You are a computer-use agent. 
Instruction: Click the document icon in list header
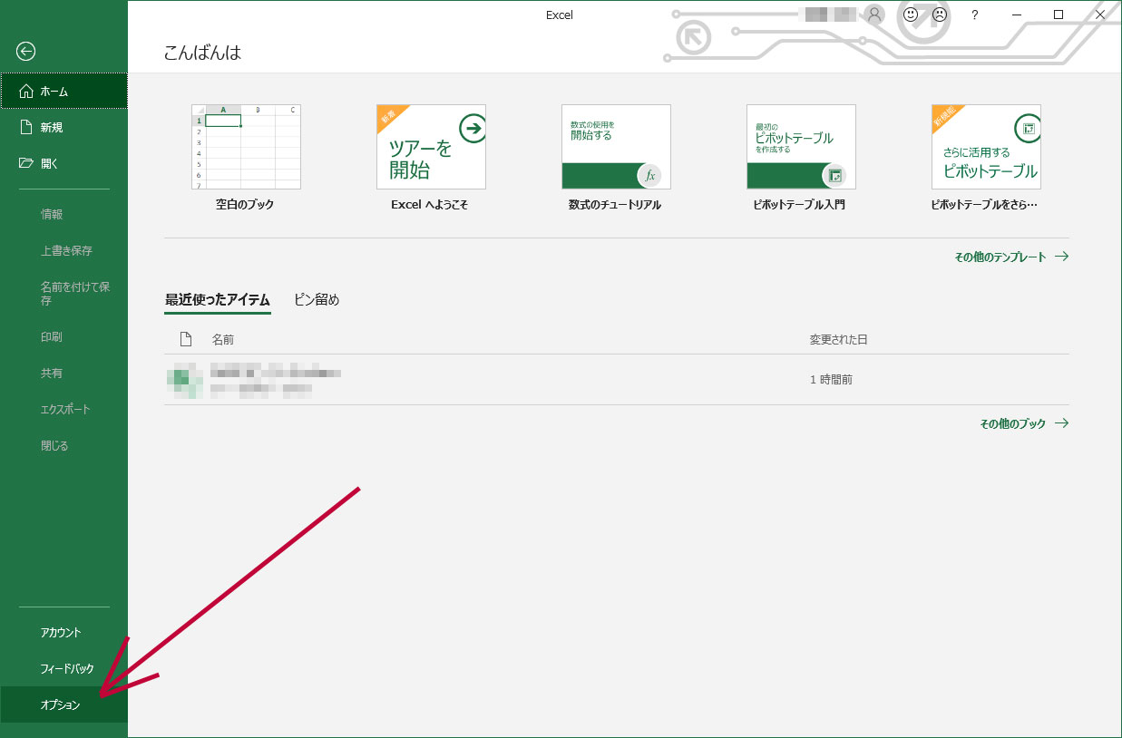pyautogui.click(x=186, y=339)
